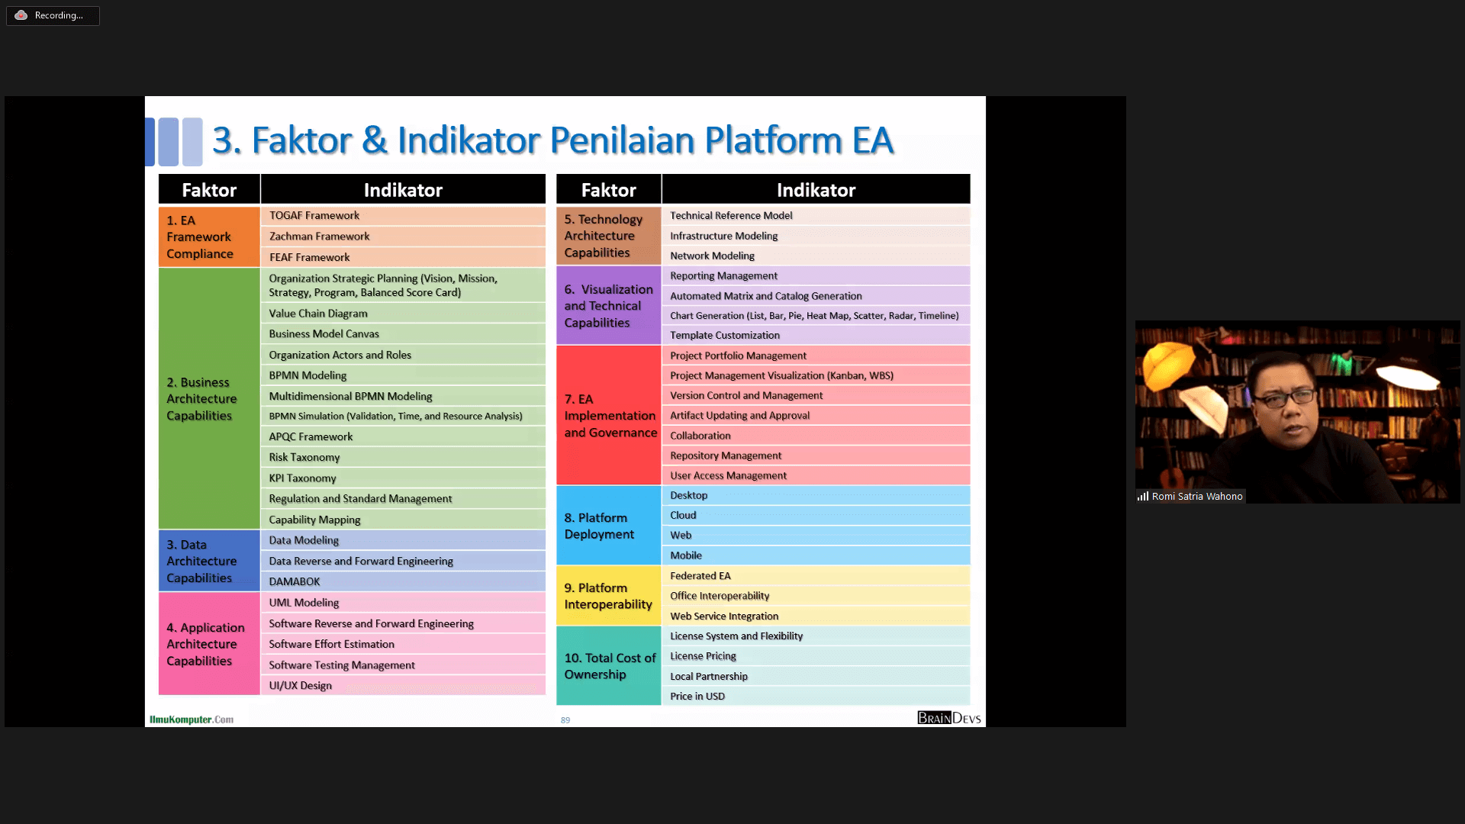Click the right table Indikator header
Image resolution: width=1465 pixels, height=824 pixels.
coord(815,190)
